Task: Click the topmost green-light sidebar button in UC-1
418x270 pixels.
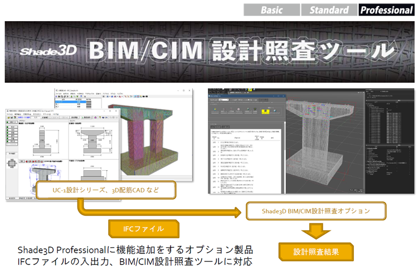Action: [12, 122]
